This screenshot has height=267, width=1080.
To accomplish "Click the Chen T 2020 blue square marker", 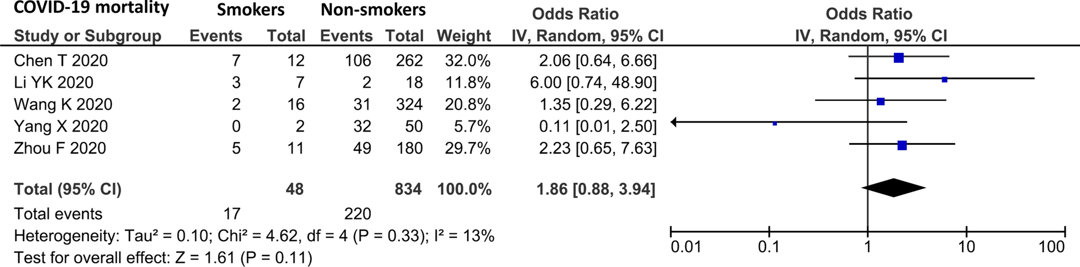I will (899, 58).
